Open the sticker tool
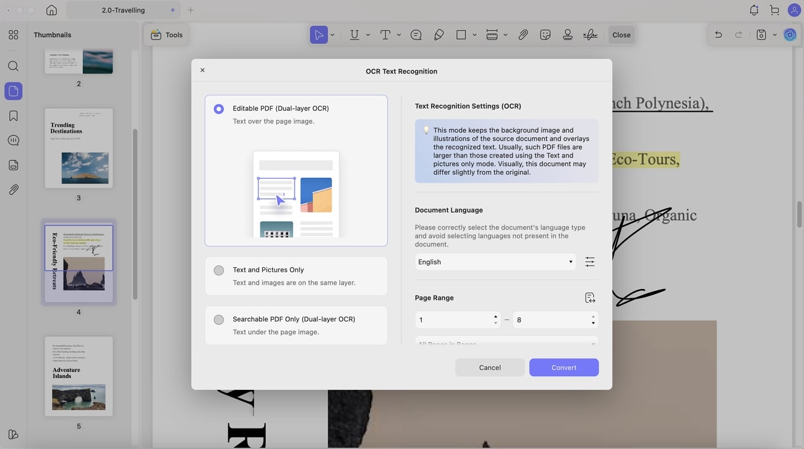Screen dimensions: 804x449 tap(545, 35)
